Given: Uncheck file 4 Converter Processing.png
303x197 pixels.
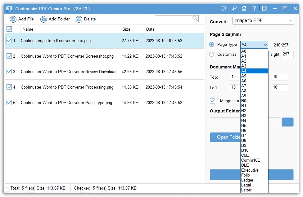Looking at the screenshot, I should 9,87.
